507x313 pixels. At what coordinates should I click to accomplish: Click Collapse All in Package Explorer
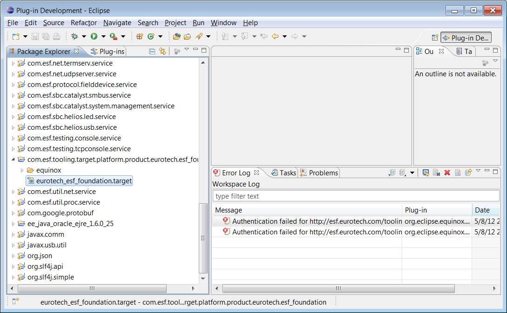coord(152,51)
